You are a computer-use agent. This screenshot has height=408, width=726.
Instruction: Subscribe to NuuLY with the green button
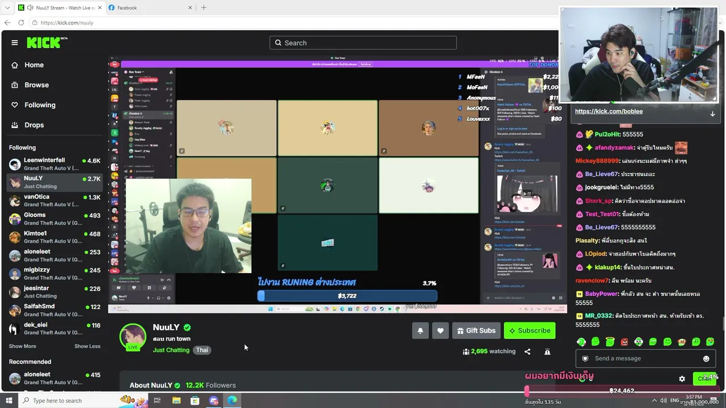530,331
